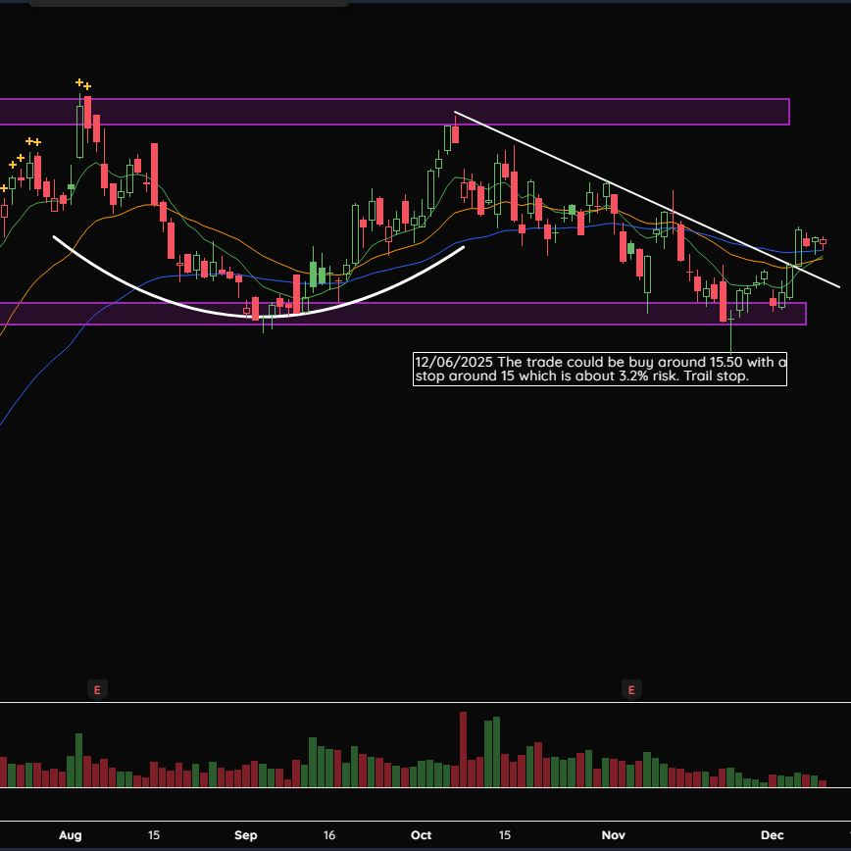
Task: Select the tall green volume bar in early August
Action: (78, 761)
